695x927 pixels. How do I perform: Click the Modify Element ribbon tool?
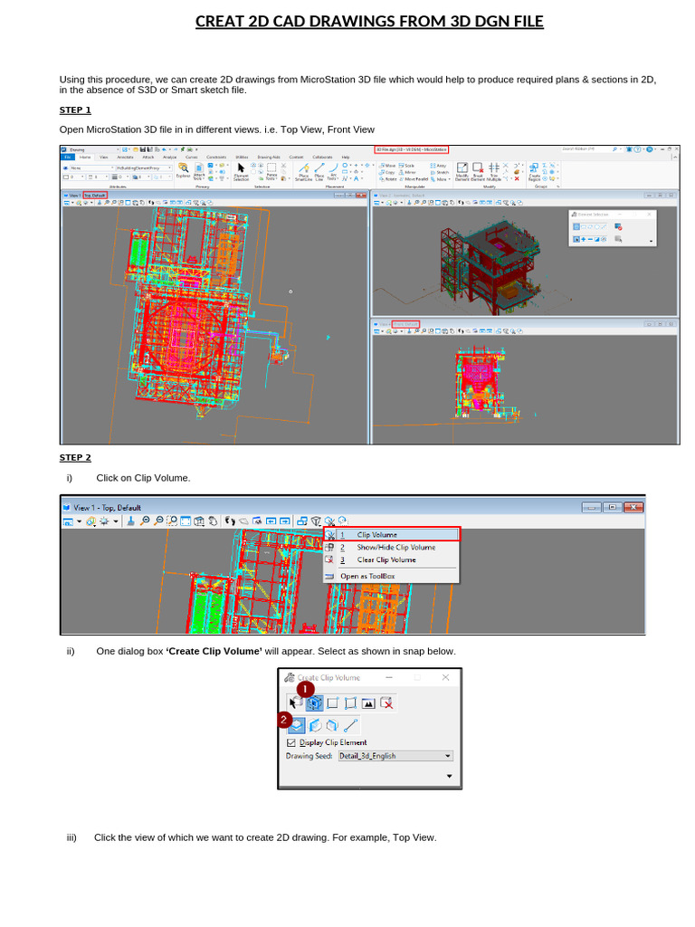[462, 171]
